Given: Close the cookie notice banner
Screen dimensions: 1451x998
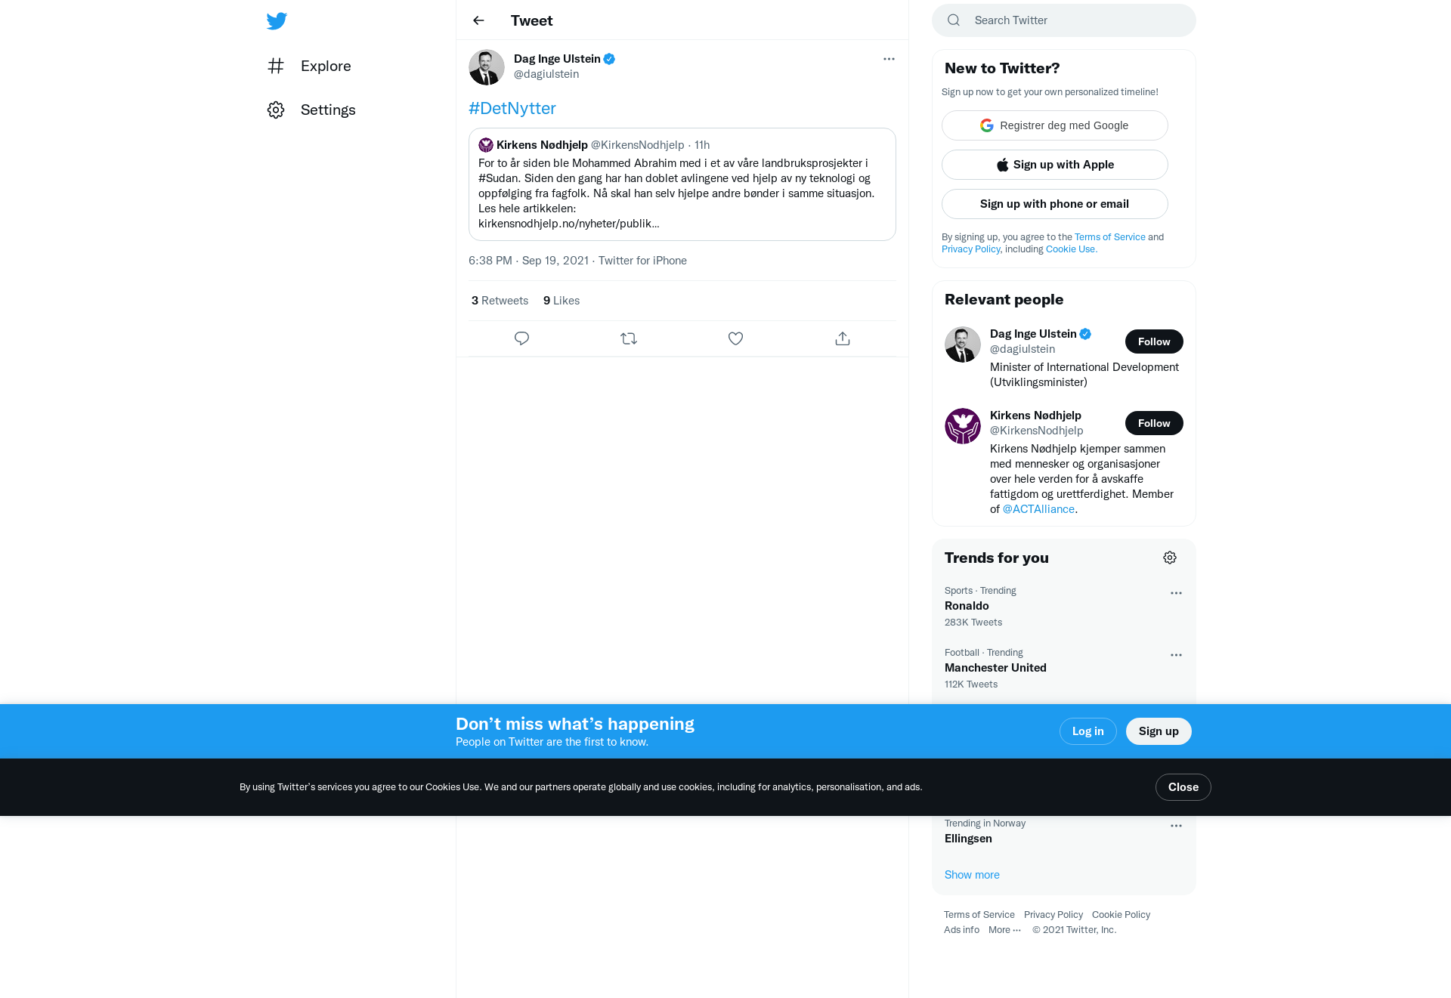Looking at the screenshot, I should [x=1183, y=787].
